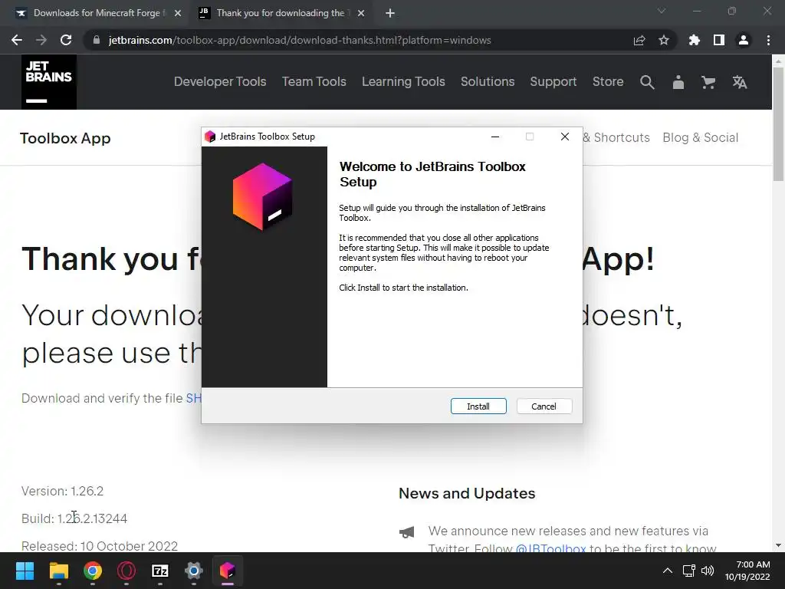Open Chrome three-dot menu

(x=768, y=40)
